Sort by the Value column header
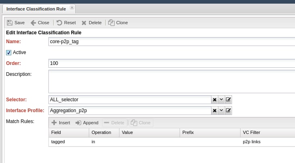Image resolution: width=295 pixels, height=163 pixels. click(x=149, y=133)
